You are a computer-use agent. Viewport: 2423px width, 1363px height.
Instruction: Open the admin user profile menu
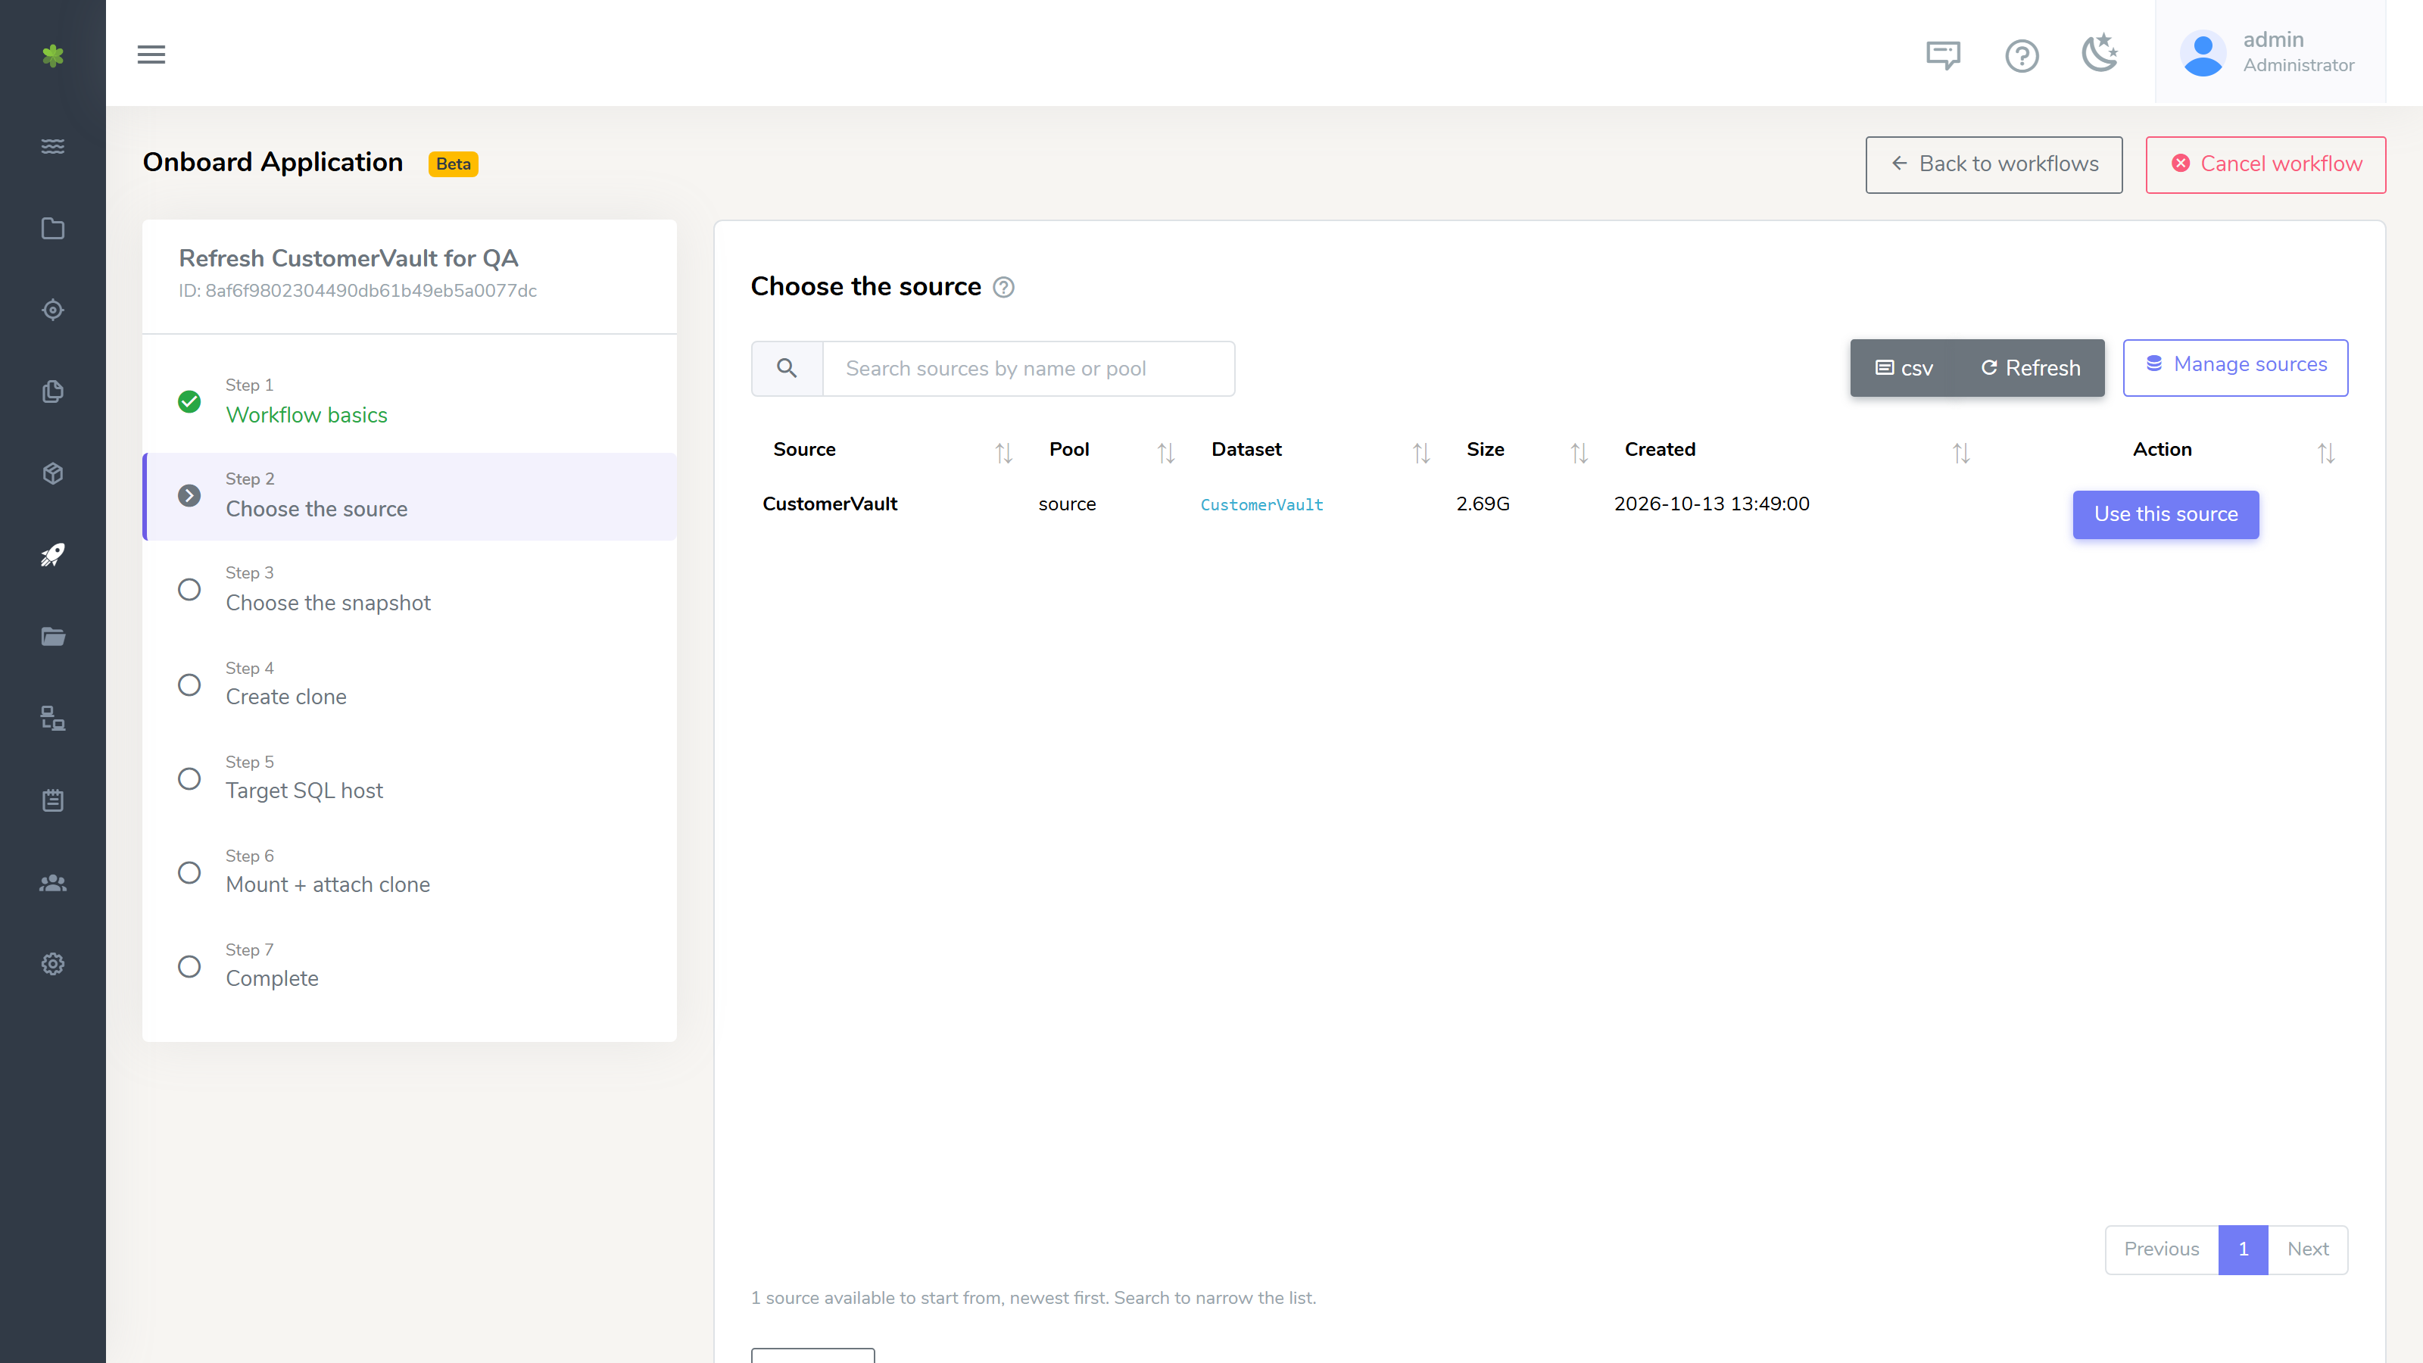(x=2270, y=53)
